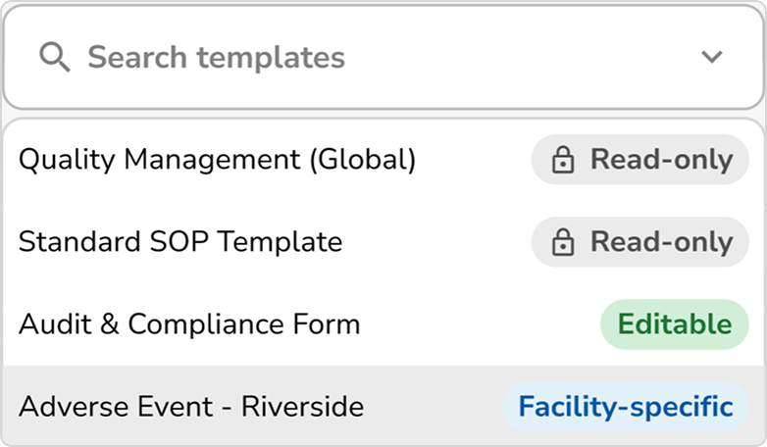Click lock icon on Standard SOP Template row

point(563,241)
